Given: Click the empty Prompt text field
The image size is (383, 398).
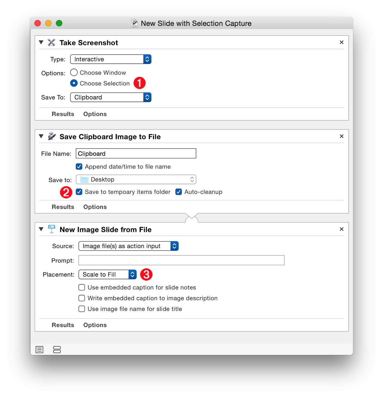Looking at the screenshot, I should 181,260.
